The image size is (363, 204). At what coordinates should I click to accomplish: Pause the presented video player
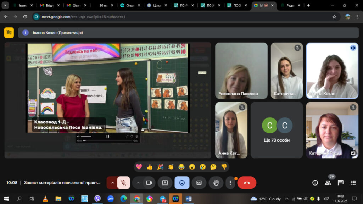(x=108, y=136)
